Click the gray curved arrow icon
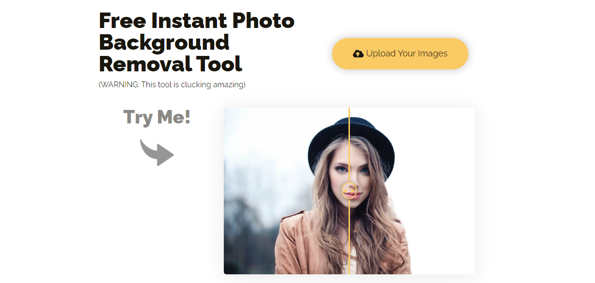 157,153
